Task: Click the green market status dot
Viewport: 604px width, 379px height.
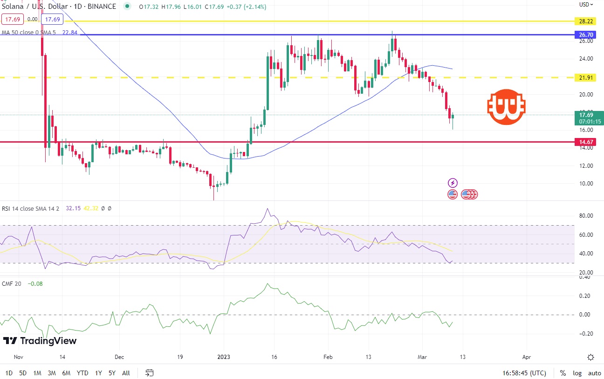Action: (127, 7)
